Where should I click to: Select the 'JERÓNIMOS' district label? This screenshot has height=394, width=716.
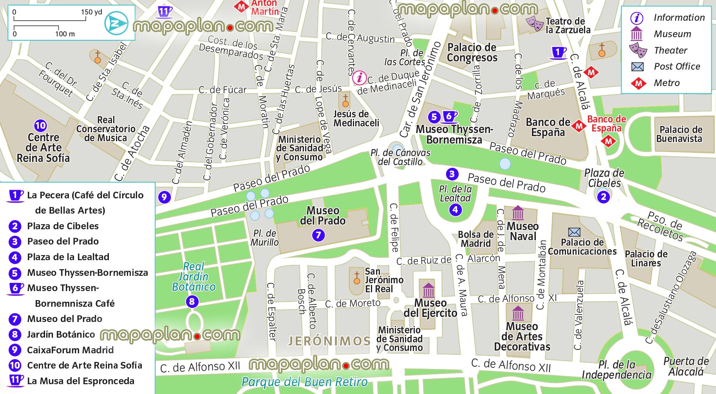click(329, 341)
